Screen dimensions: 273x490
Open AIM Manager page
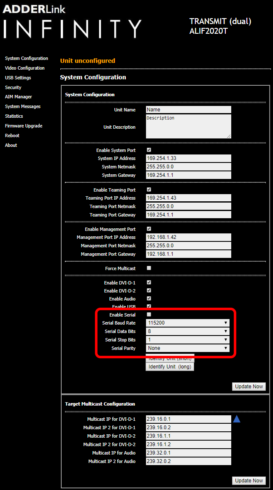[x=19, y=97]
